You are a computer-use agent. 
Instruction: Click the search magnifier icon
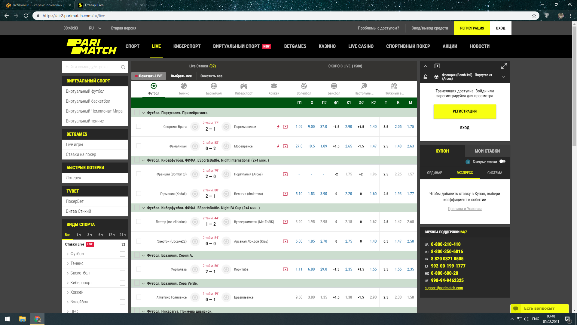click(x=123, y=67)
